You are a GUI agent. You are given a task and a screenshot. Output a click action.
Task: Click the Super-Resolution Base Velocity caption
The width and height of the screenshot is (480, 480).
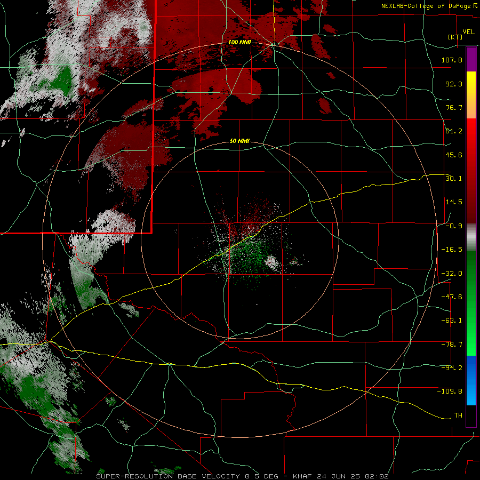(x=243, y=476)
